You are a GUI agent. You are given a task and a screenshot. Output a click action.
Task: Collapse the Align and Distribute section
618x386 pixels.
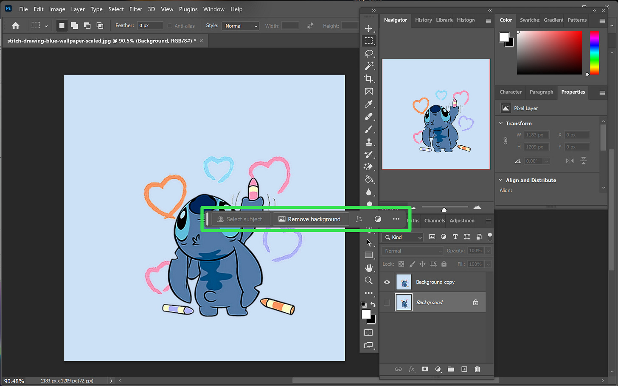tap(500, 180)
